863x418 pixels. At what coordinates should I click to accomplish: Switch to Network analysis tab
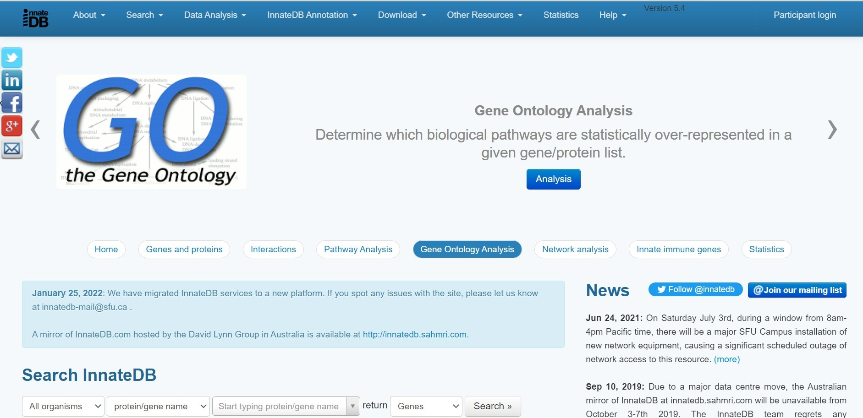coord(575,249)
